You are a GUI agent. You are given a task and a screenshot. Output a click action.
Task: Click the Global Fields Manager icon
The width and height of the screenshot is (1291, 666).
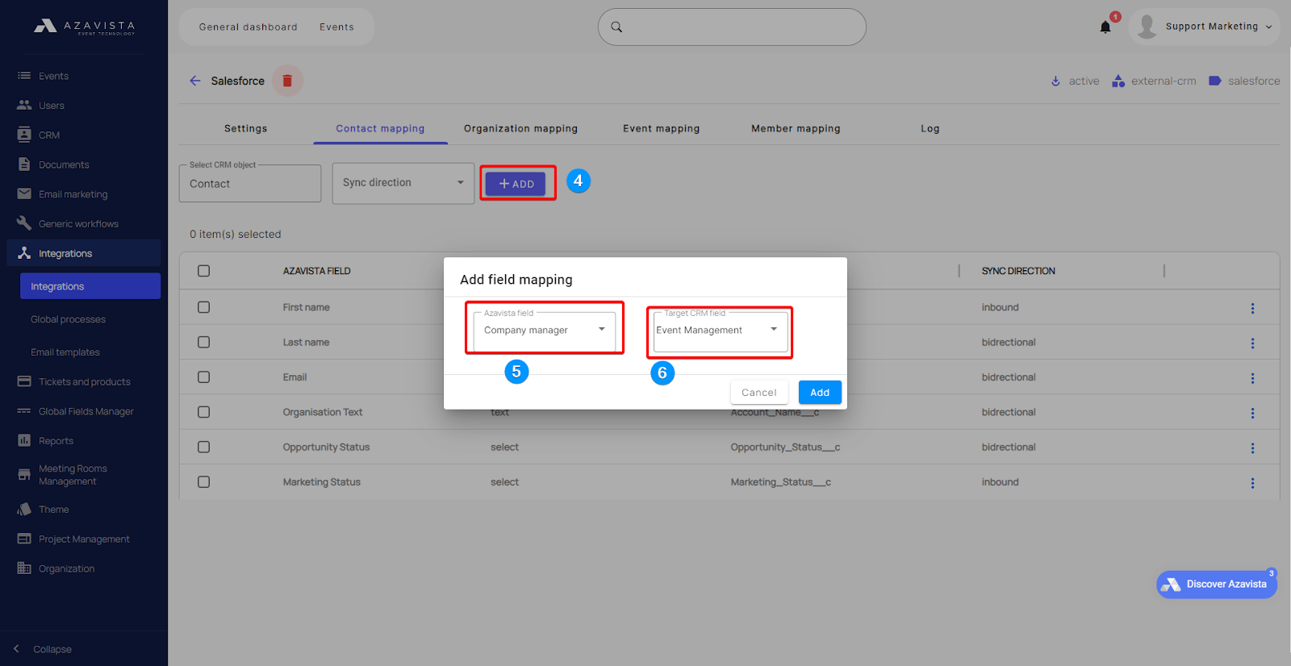coord(24,411)
